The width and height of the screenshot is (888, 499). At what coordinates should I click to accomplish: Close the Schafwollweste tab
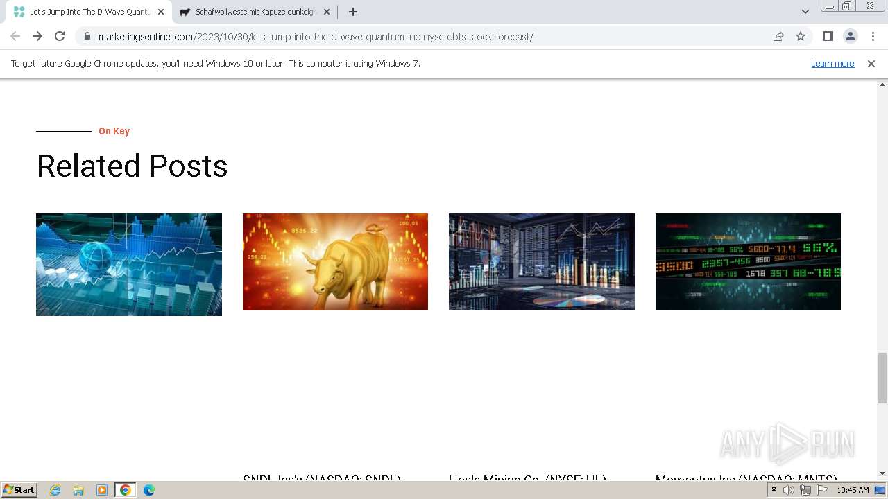[x=327, y=12]
